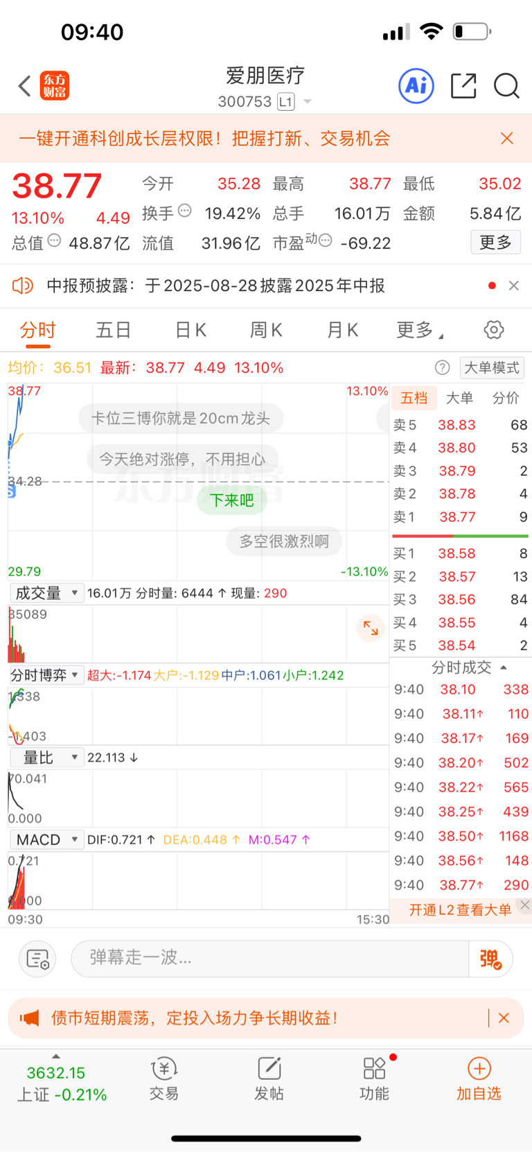Select the 分时 tab

pos(37,330)
